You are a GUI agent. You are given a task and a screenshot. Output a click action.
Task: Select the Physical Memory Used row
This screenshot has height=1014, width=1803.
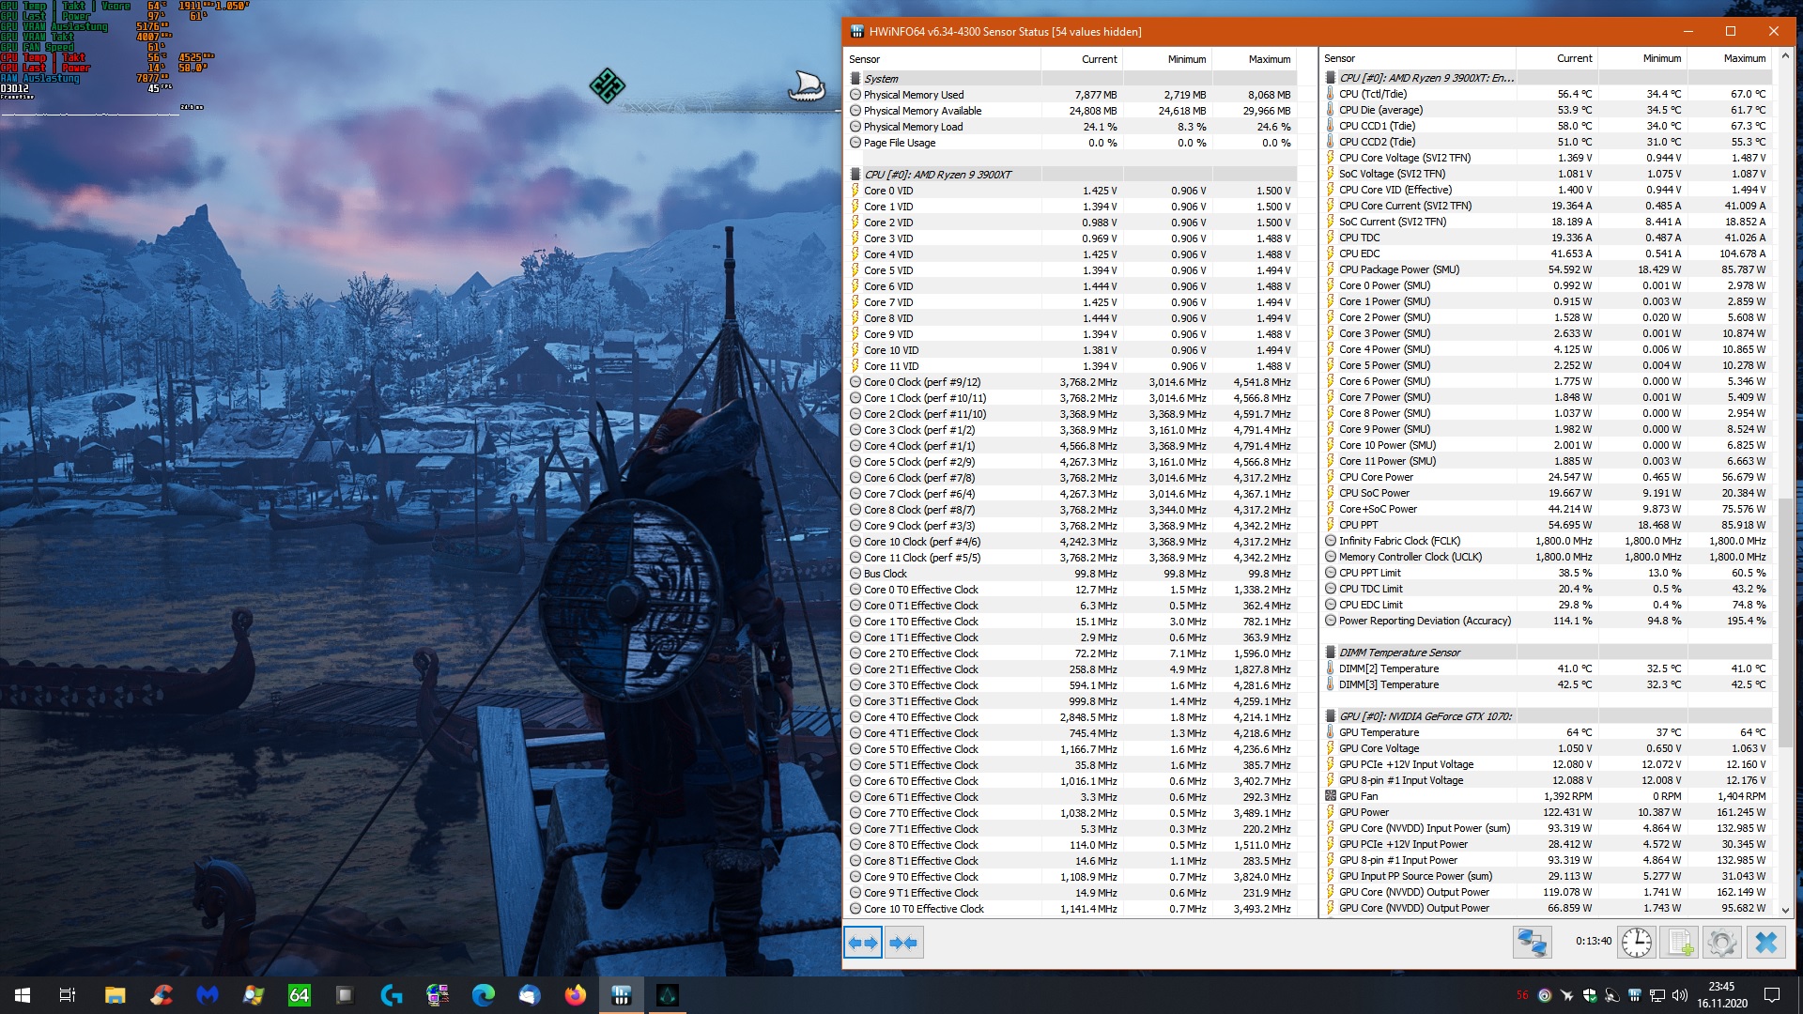click(x=913, y=95)
